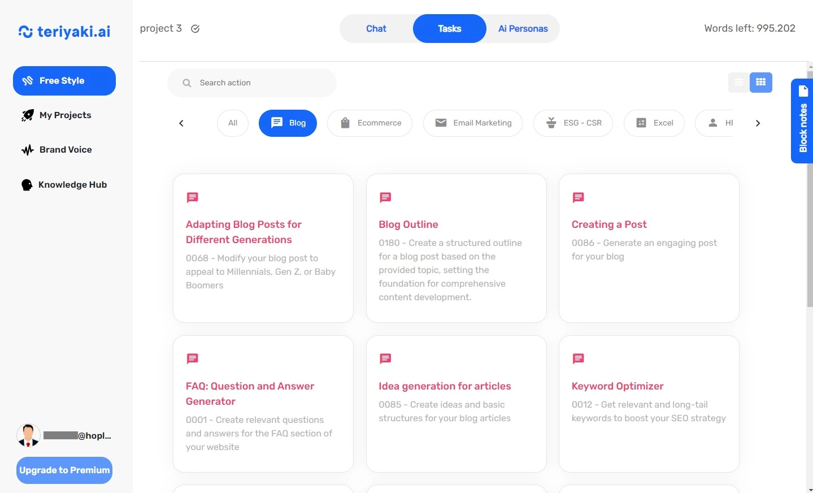
Task: Open the Chat tab
Action: pos(376,29)
